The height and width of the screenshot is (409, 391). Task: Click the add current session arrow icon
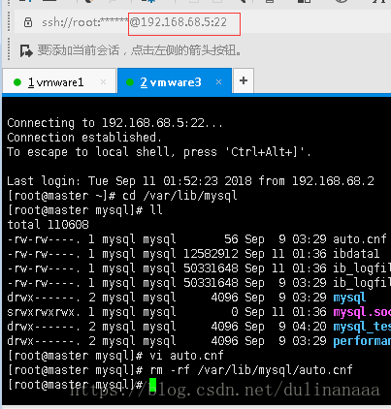[26, 50]
